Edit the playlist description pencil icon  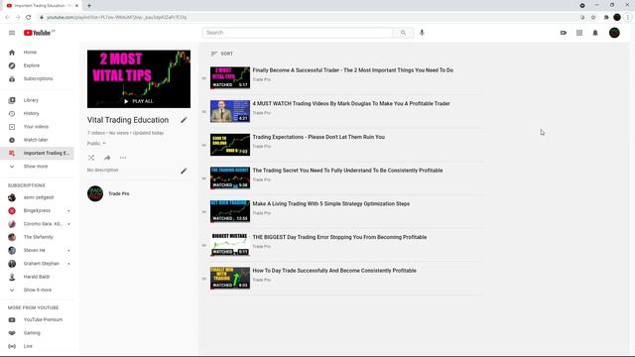(x=184, y=171)
